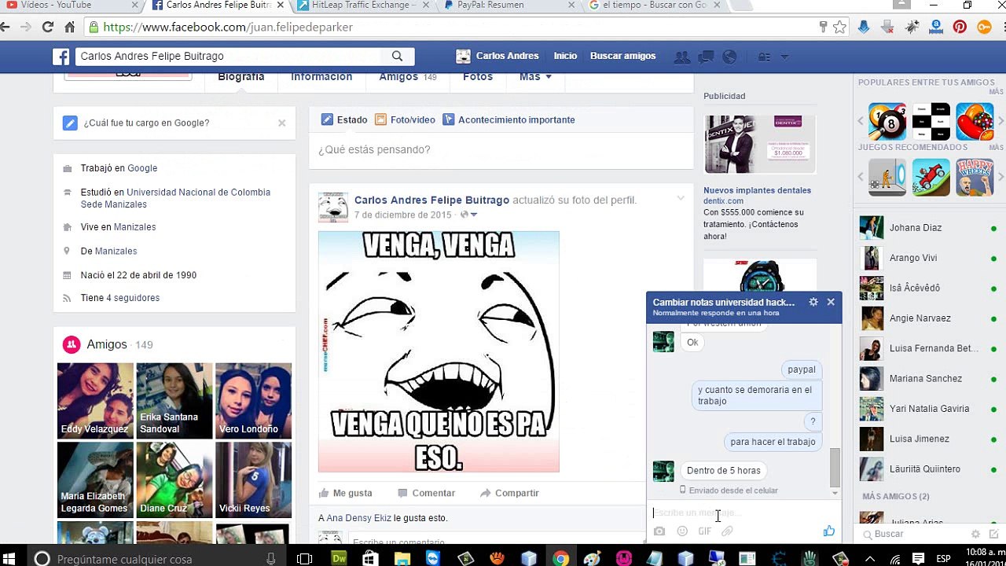Open chat options gear in chat window

point(813,302)
